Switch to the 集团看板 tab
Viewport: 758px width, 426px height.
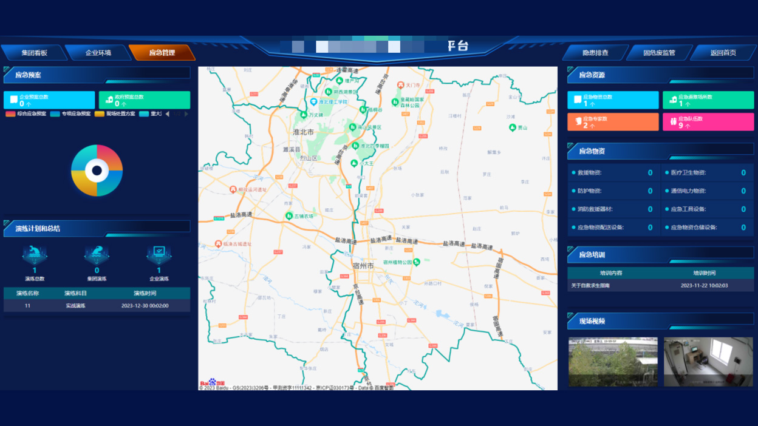click(34, 53)
